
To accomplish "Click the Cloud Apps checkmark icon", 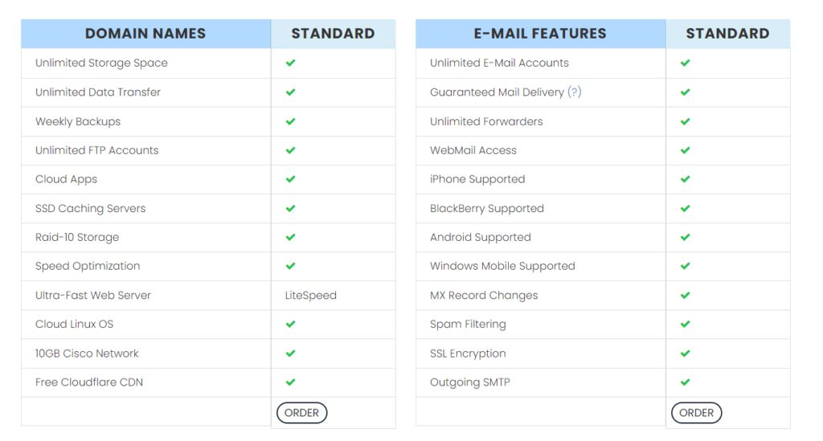I will click(290, 179).
